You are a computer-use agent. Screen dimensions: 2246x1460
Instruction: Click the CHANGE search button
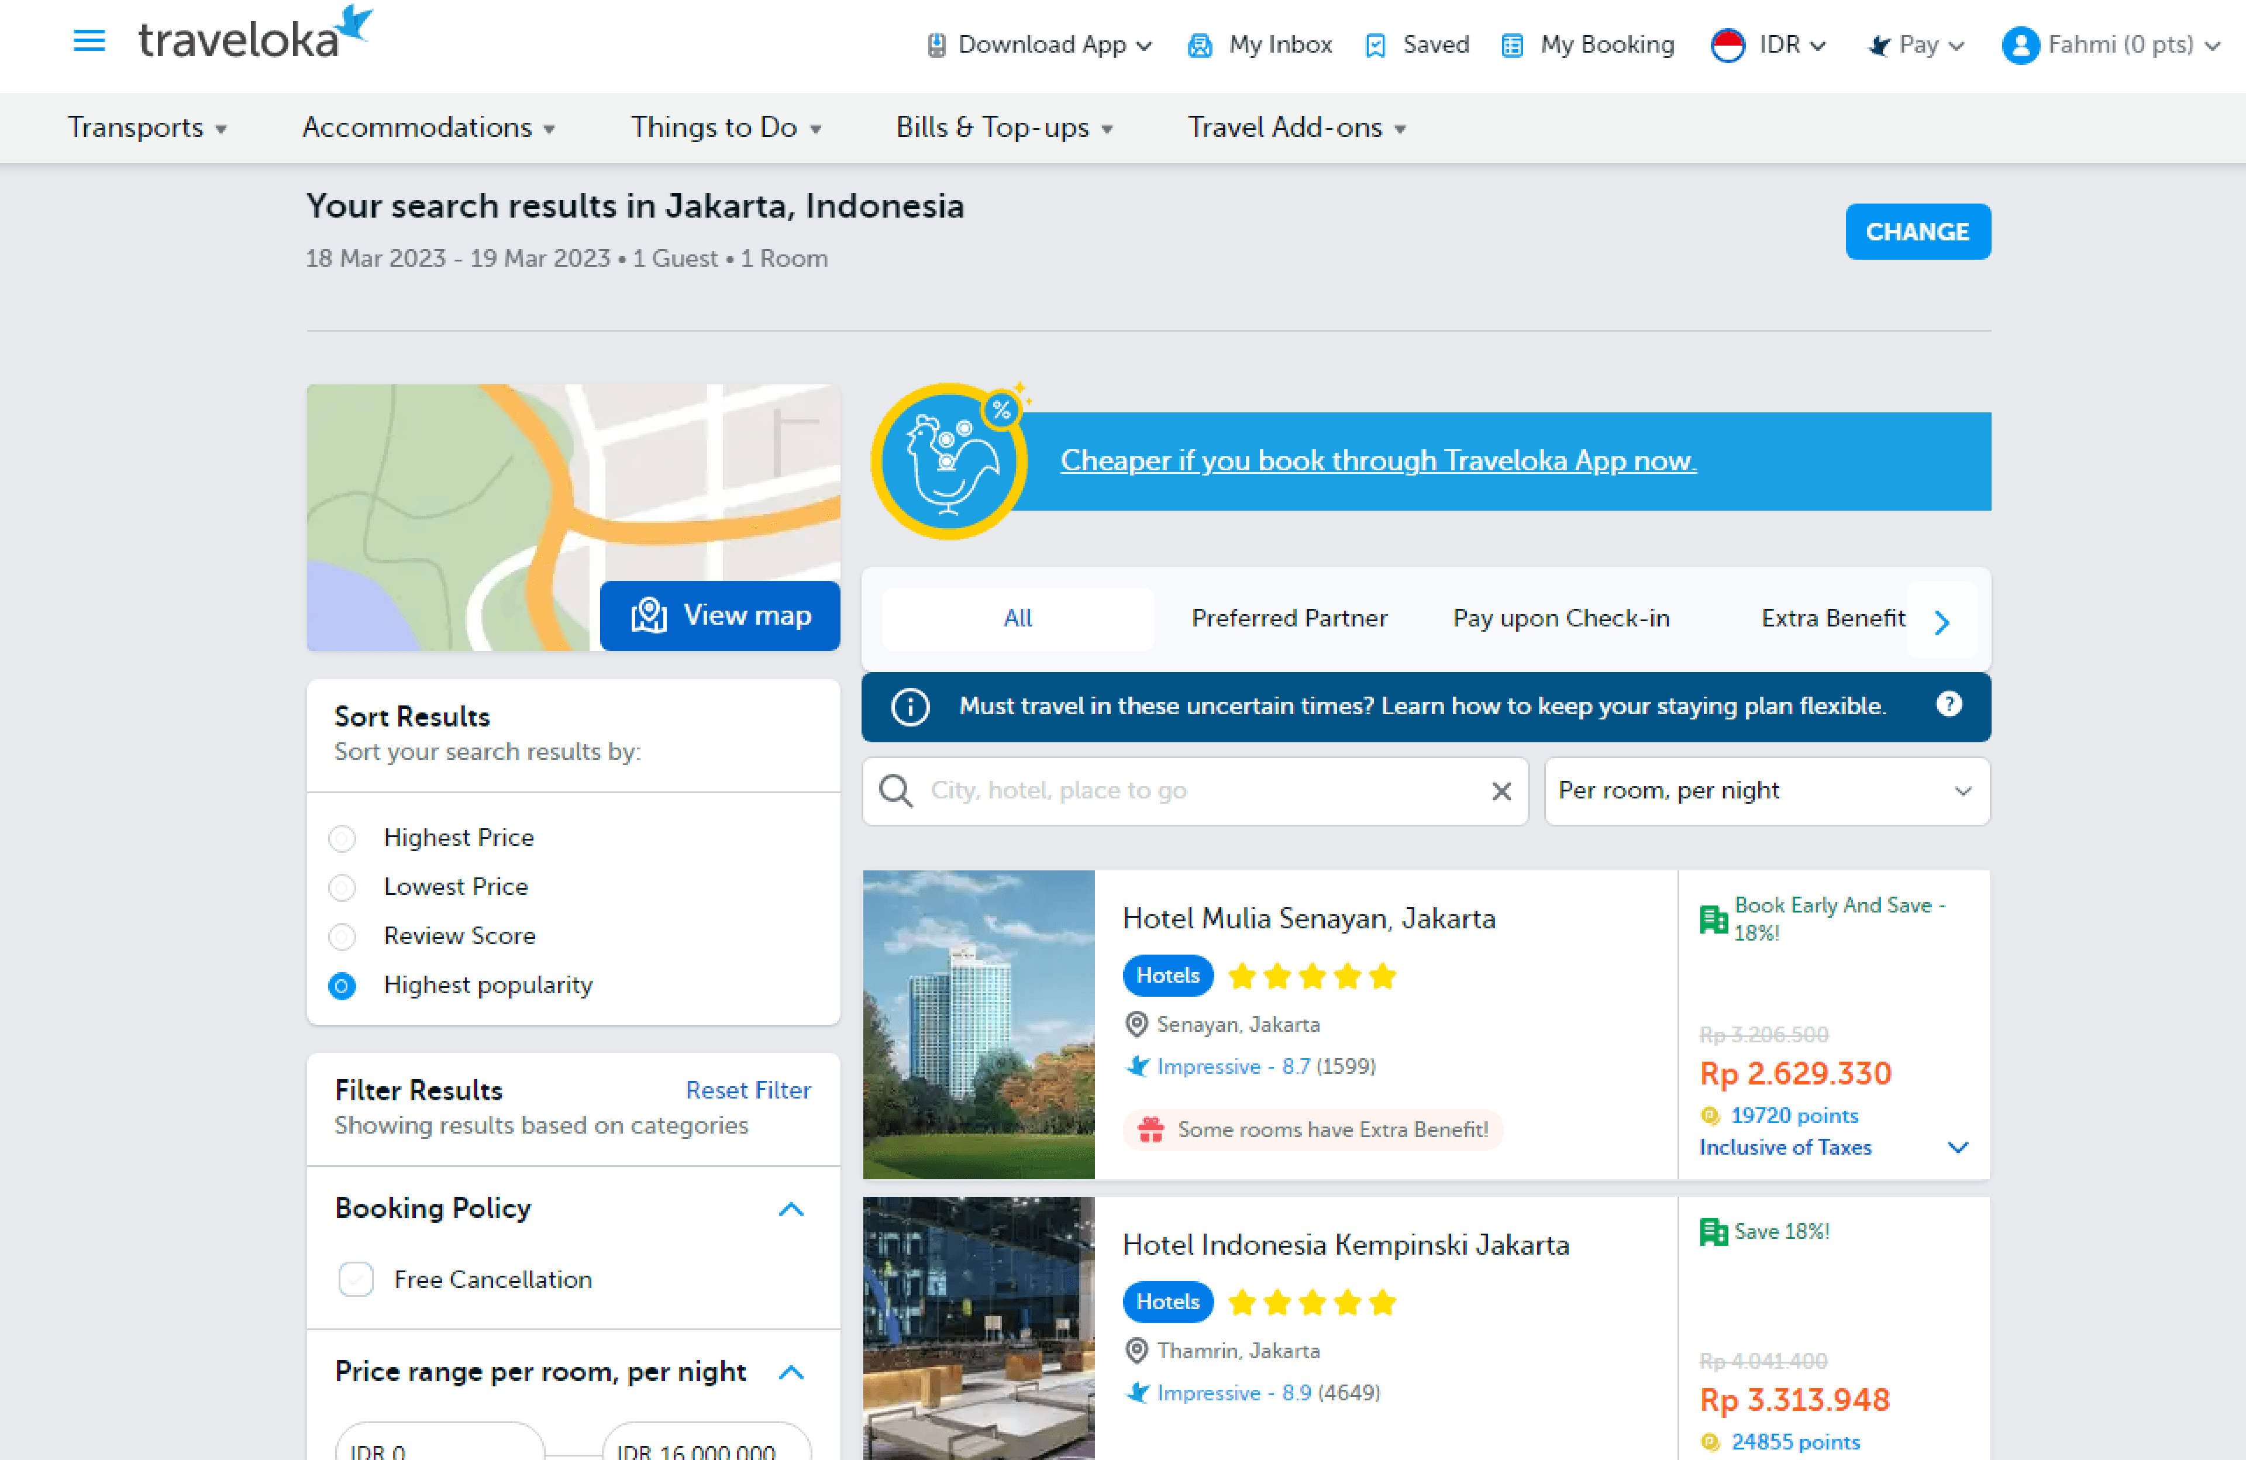point(1918,231)
